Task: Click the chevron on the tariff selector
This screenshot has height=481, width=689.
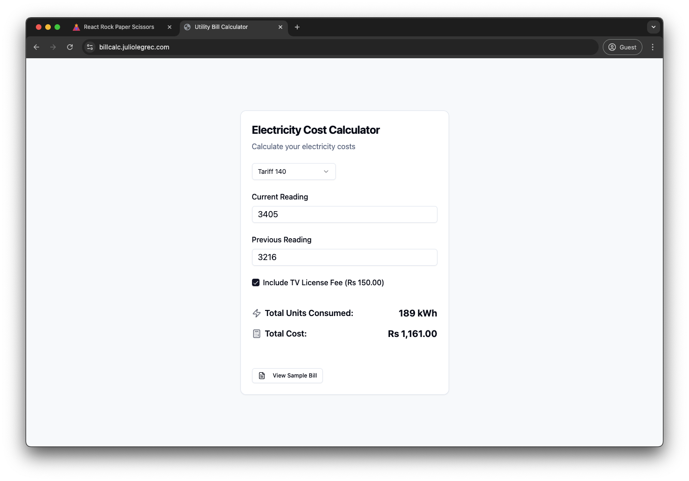Action: tap(326, 172)
